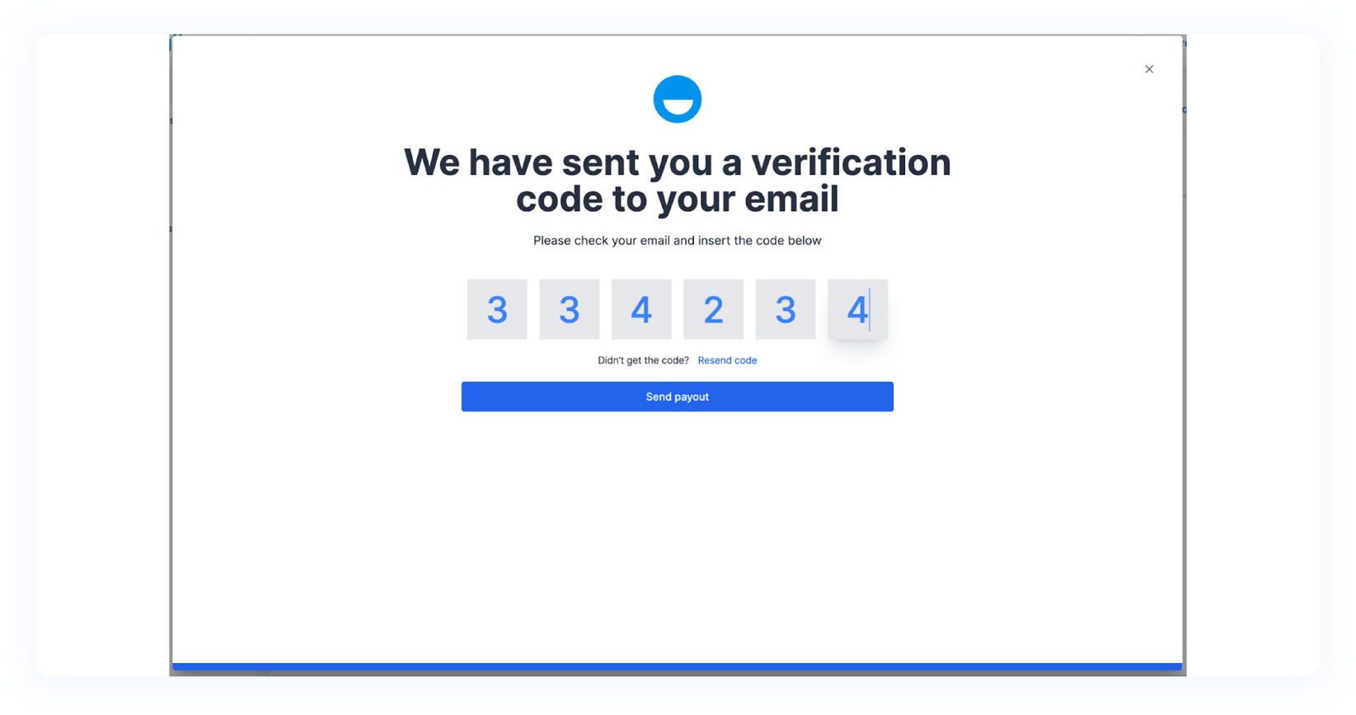Screen dimensions: 1356x715
Task: Select the second code box showing 3
Action: (x=569, y=309)
